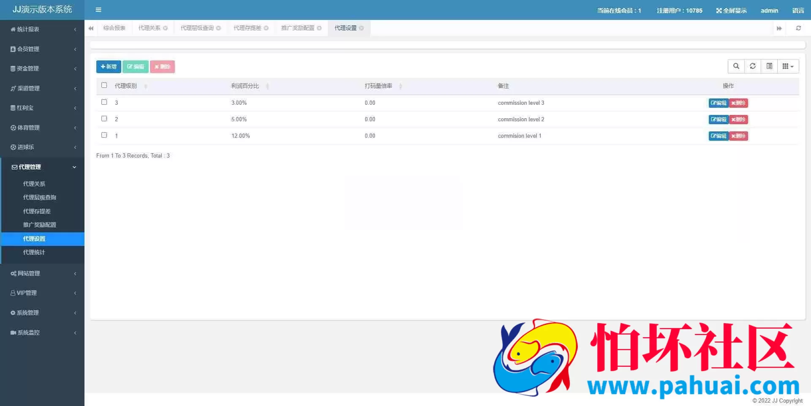Expand the 渠道管理 sidebar menu

click(42, 88)
